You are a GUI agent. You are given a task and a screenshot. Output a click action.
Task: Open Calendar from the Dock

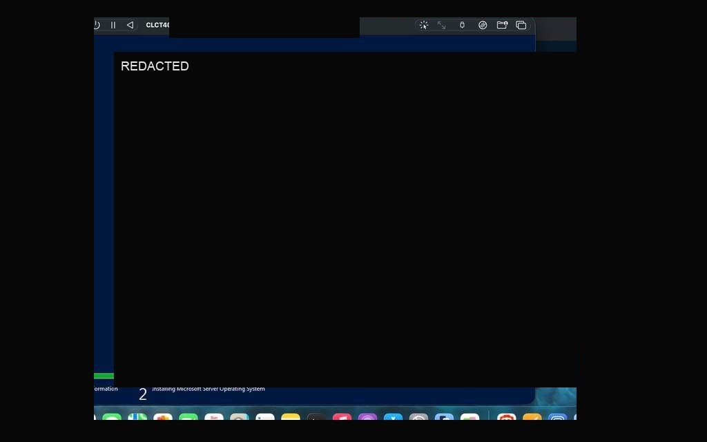coord(214,416)
